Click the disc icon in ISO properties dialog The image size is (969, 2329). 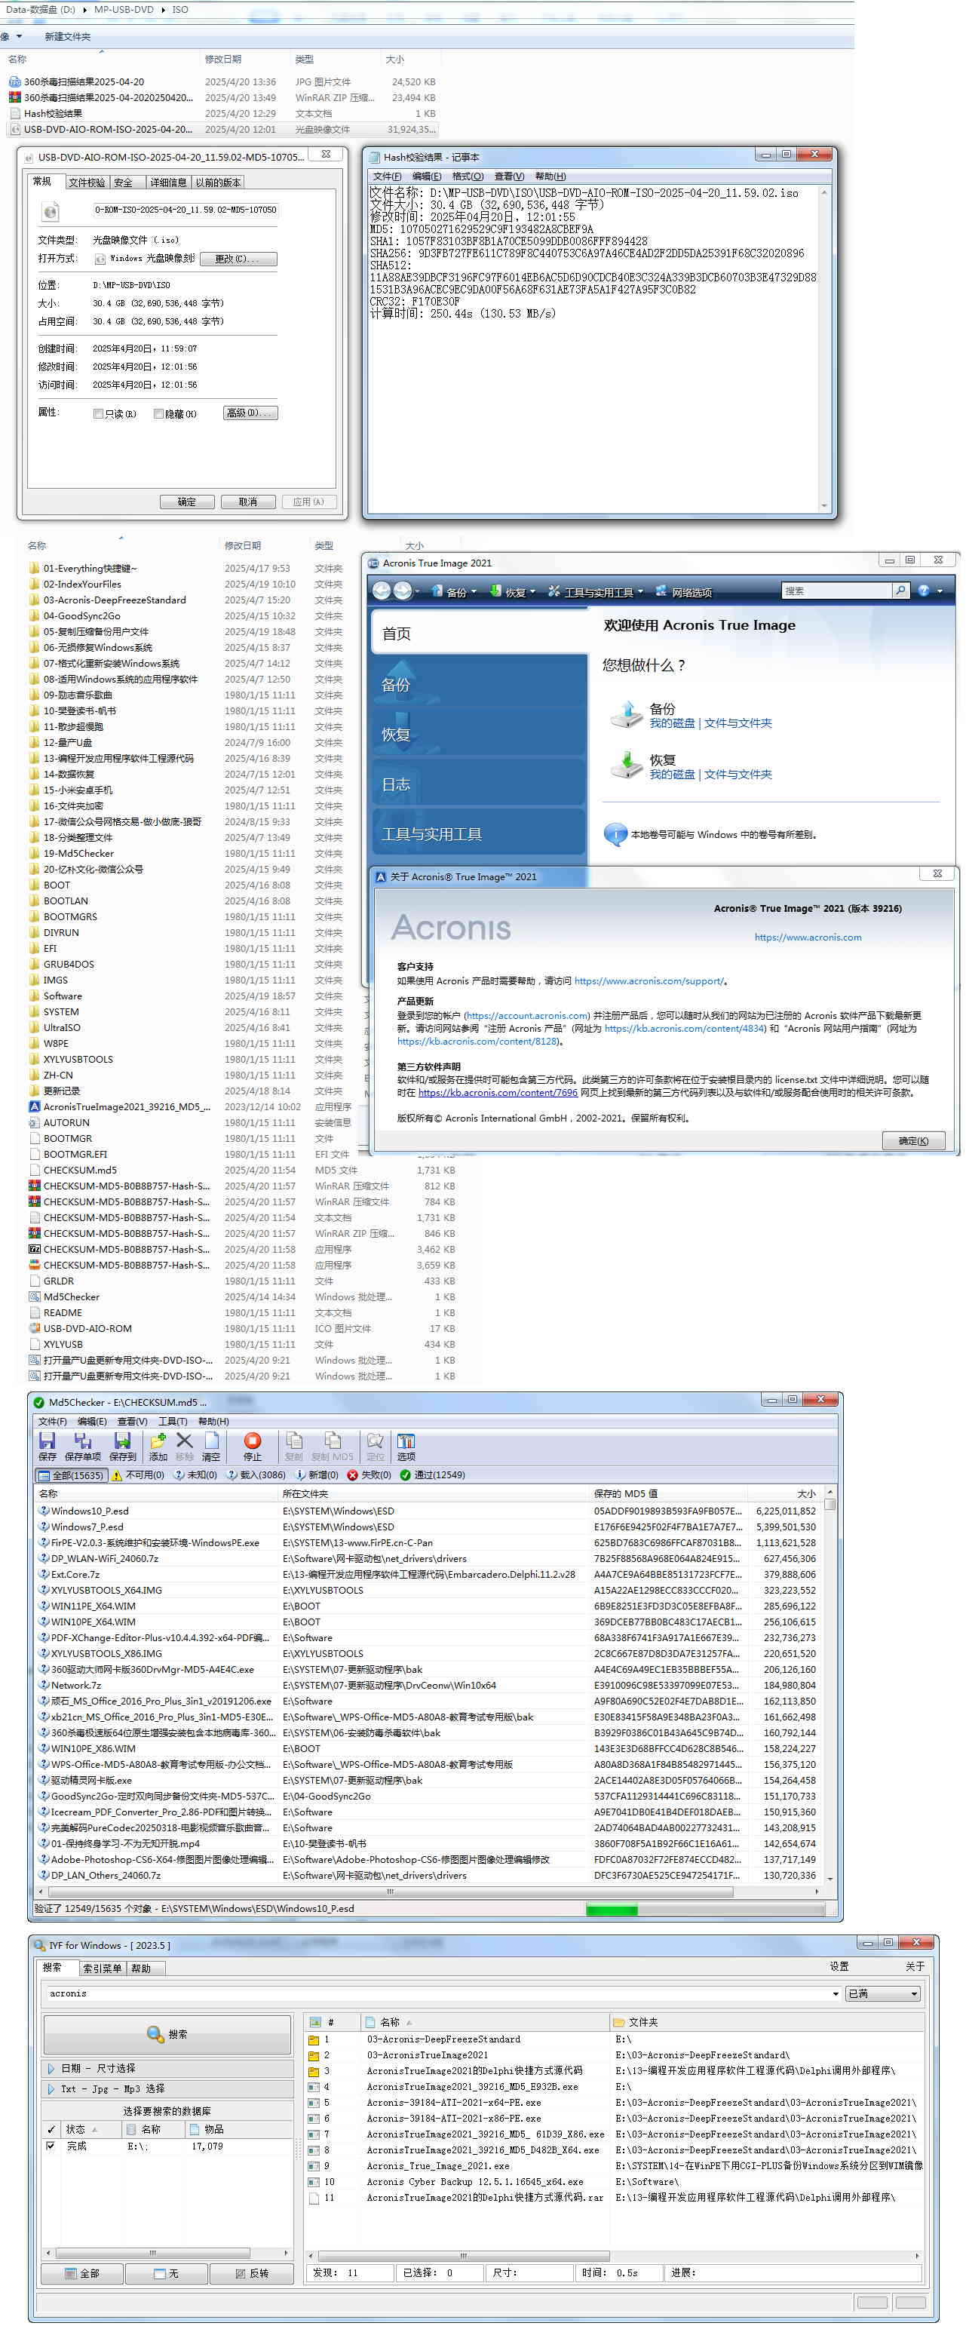tap(51, 212)
